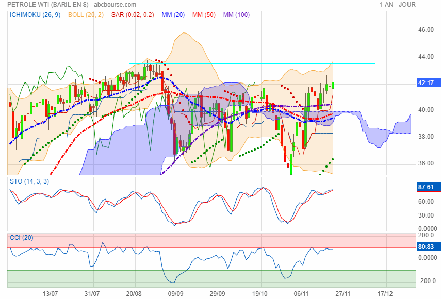Screen dimensions: 441x299
Task: Click the 20/08 date axis label
Action: [134, 294]
